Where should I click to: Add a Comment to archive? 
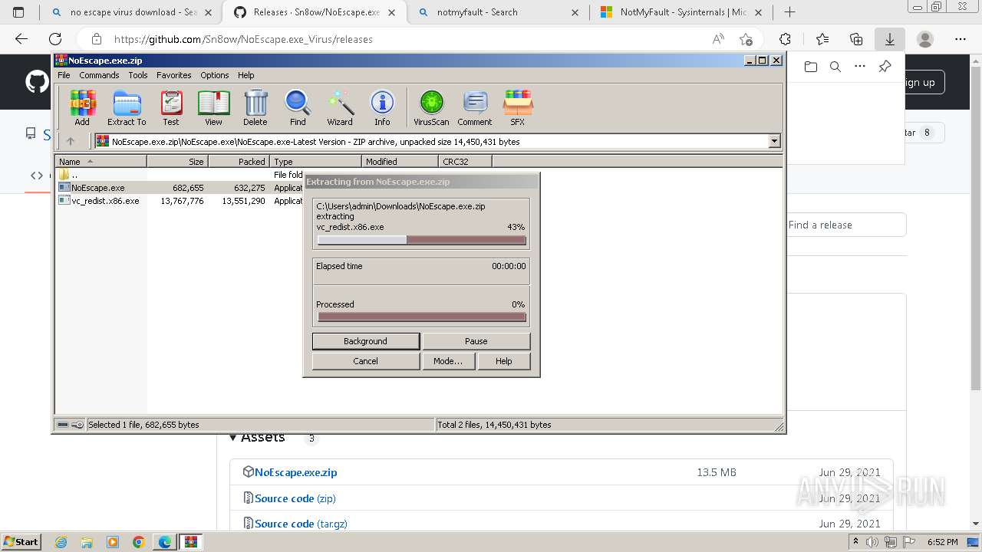point(475,107)
